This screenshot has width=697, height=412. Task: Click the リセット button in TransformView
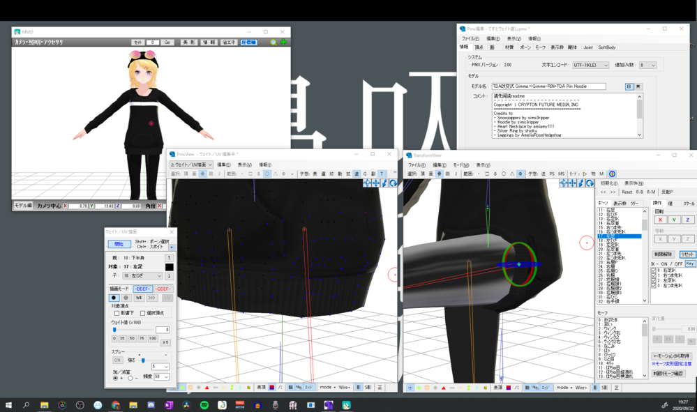(687, 254)
